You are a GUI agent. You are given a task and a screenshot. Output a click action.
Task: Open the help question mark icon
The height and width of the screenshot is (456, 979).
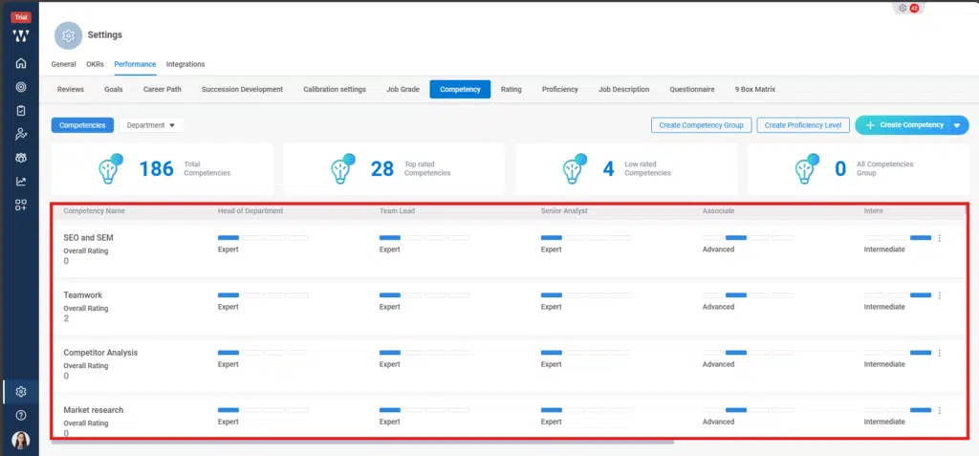(20, 415)
